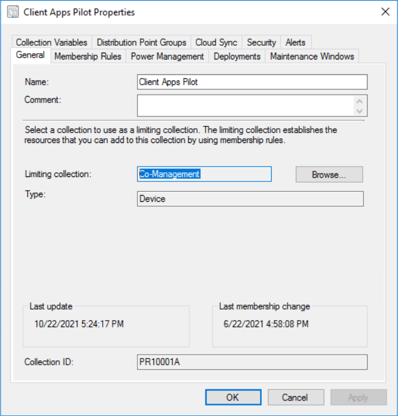The image size is (398, 416).
Task: Confirm changes with the OK button
Action: [x=233, y=397]
